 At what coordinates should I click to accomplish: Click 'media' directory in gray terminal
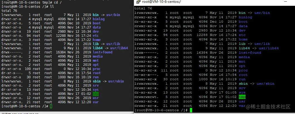(98, 56)
